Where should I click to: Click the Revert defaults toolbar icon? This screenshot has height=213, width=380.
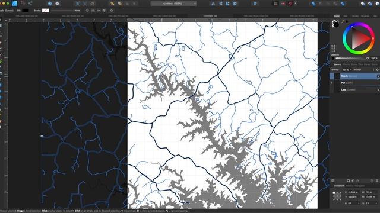[x=57, y=4]
